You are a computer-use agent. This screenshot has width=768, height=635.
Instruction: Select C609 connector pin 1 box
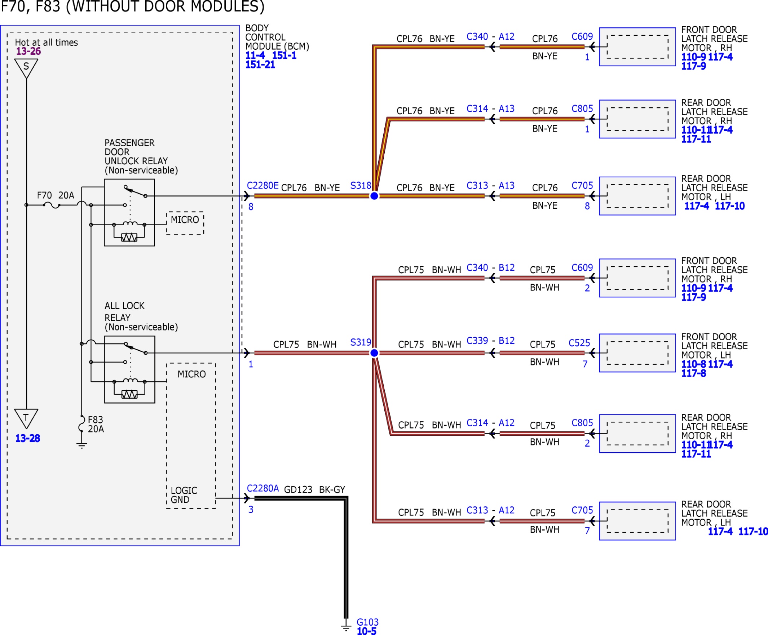(637, 47)
